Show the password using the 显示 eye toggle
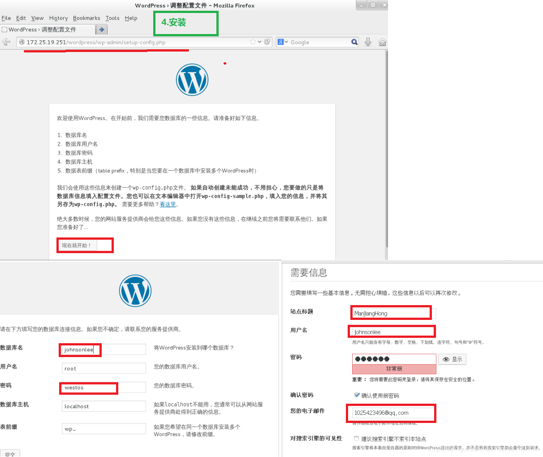The height and width of the screenshot is (457, 543). (452, 359)
